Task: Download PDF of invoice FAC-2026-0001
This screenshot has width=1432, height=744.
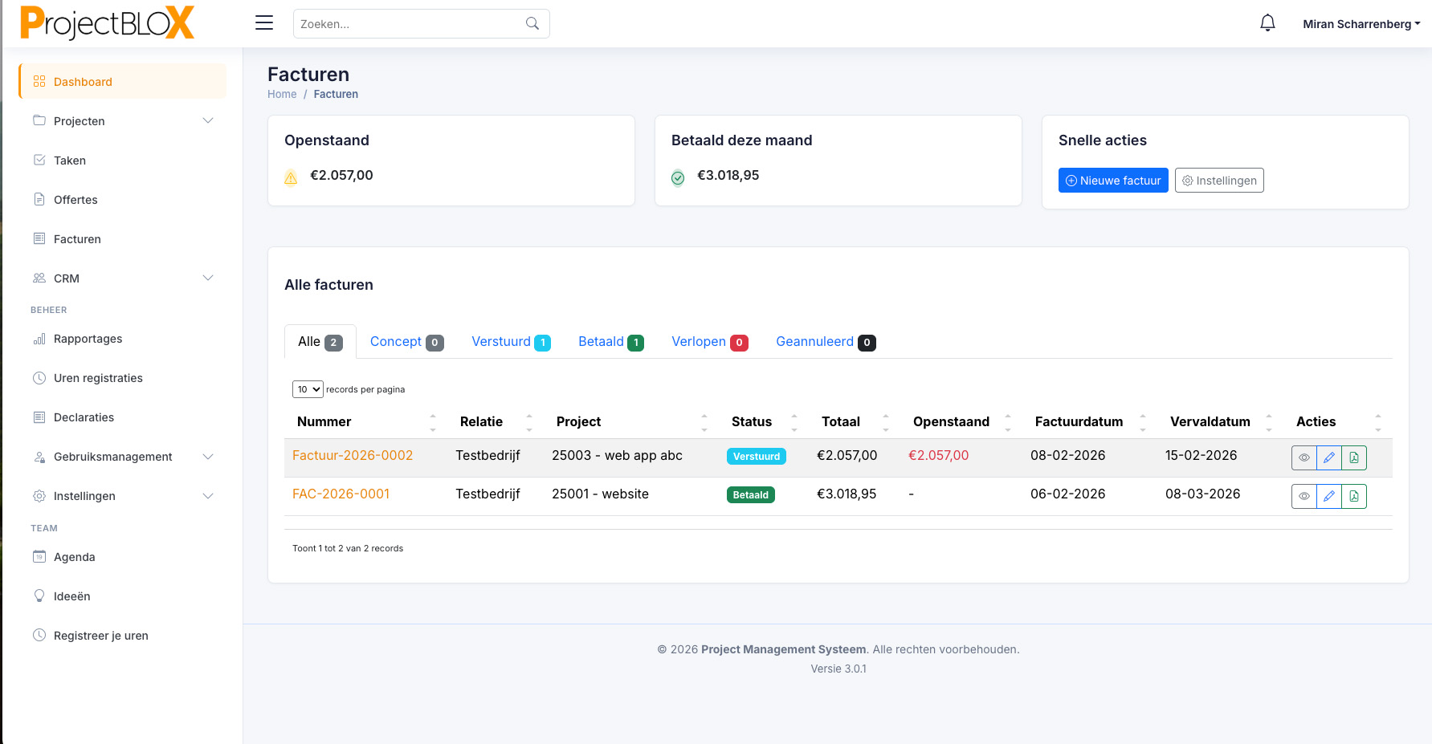Action: click(1354, 496)
